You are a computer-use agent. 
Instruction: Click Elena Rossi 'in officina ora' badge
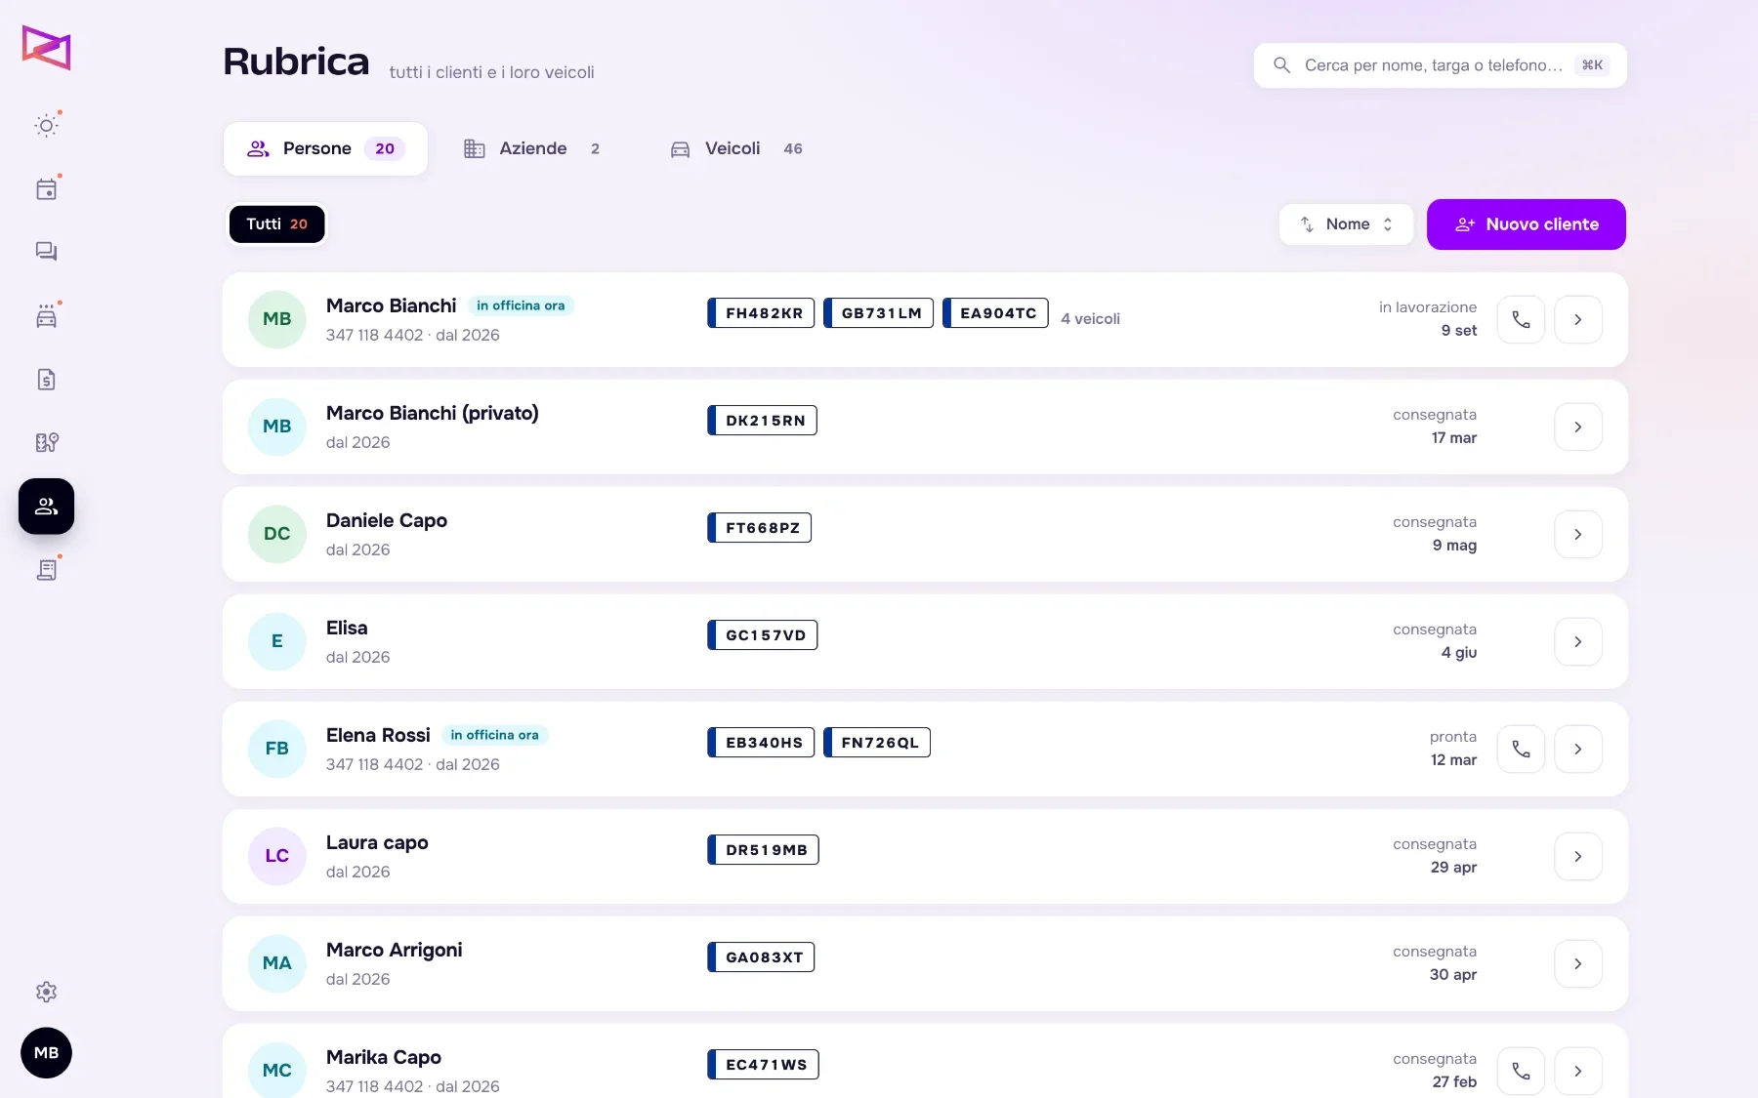tap(494, 735)
